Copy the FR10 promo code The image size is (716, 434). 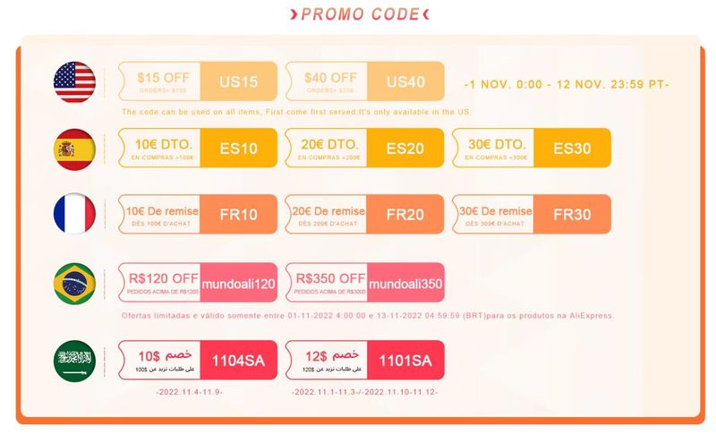[x=238, y=216]
